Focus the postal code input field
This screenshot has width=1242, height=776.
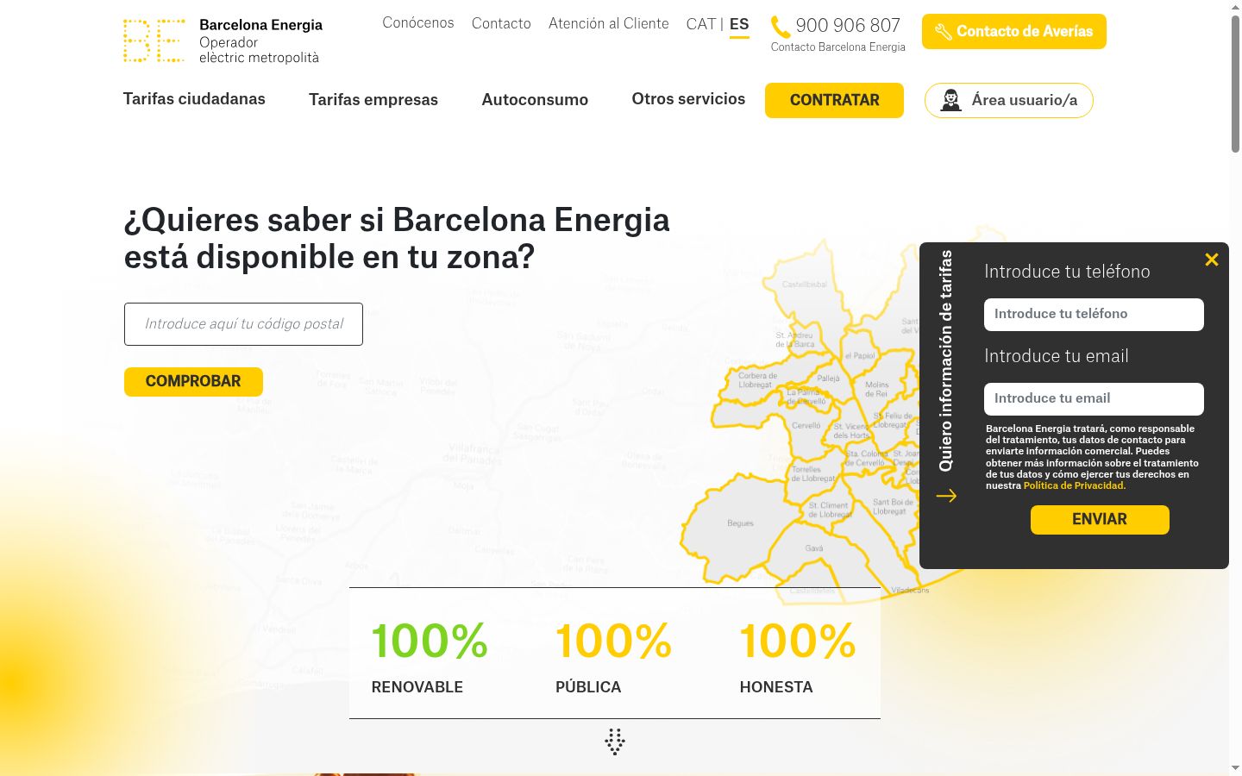tap(243, 324)
